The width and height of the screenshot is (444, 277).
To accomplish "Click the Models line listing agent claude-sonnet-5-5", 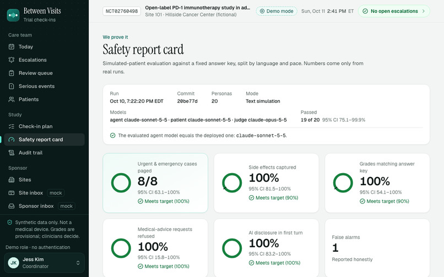I will pyautogui.click(x=198, y=120).
